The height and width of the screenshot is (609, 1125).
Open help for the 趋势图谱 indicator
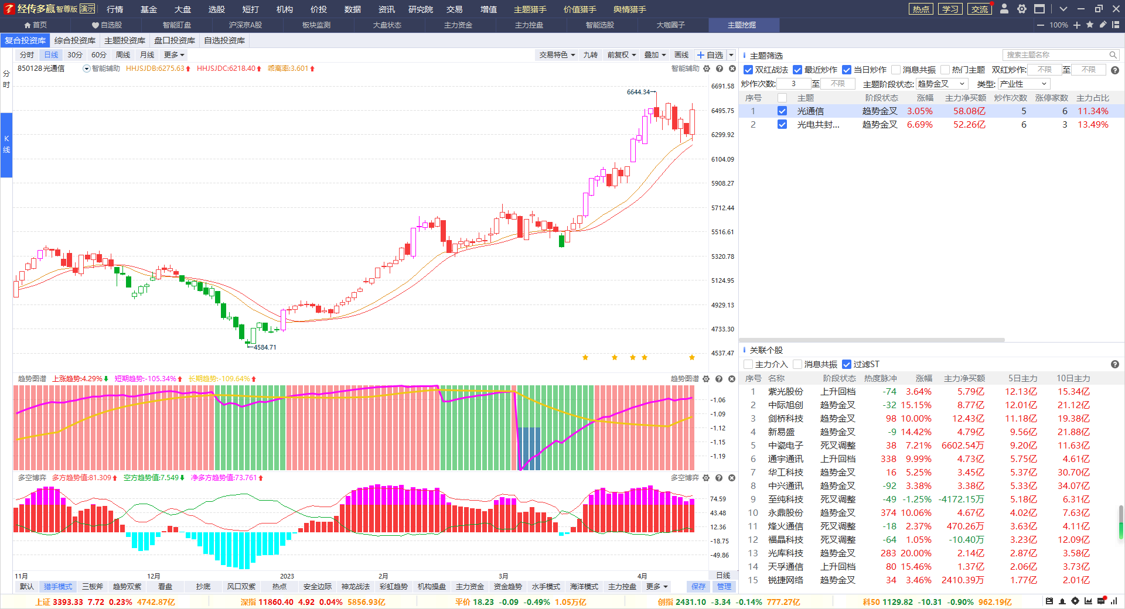[719, 379]
